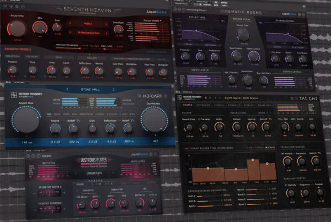331x222 pixels.
Task: Click the Rate modulation knob in Lustrous Plates
Action: coord(124,203)
